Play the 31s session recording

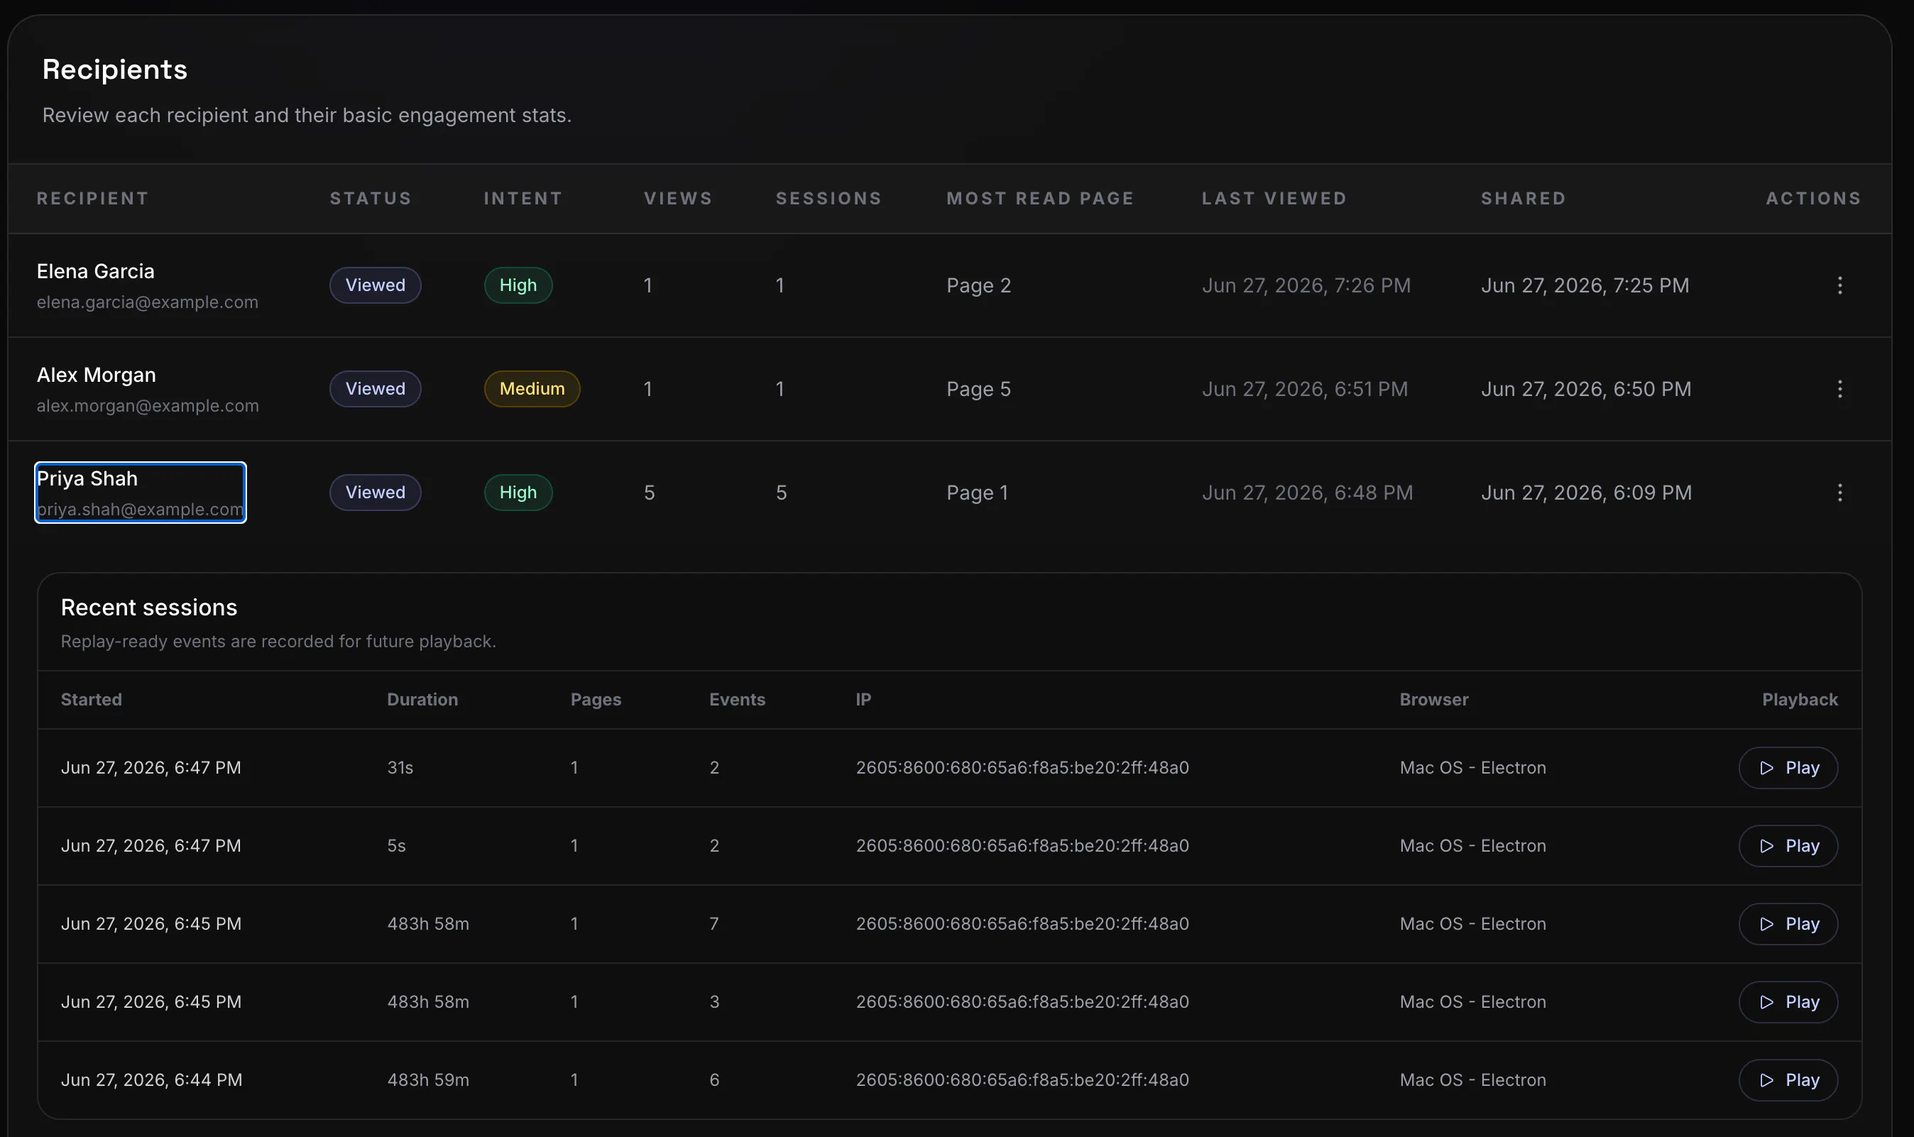pyautogui.click(x=1788, y=768)
